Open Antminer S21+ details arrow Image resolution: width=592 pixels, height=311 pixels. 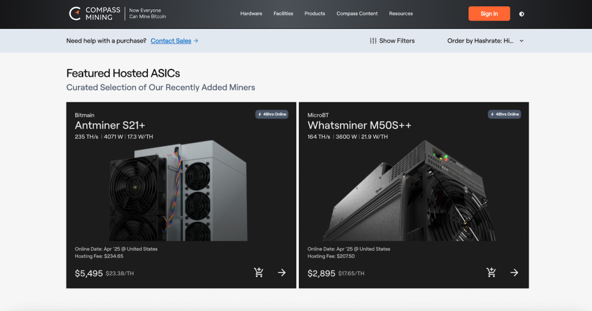pos(282,272)
